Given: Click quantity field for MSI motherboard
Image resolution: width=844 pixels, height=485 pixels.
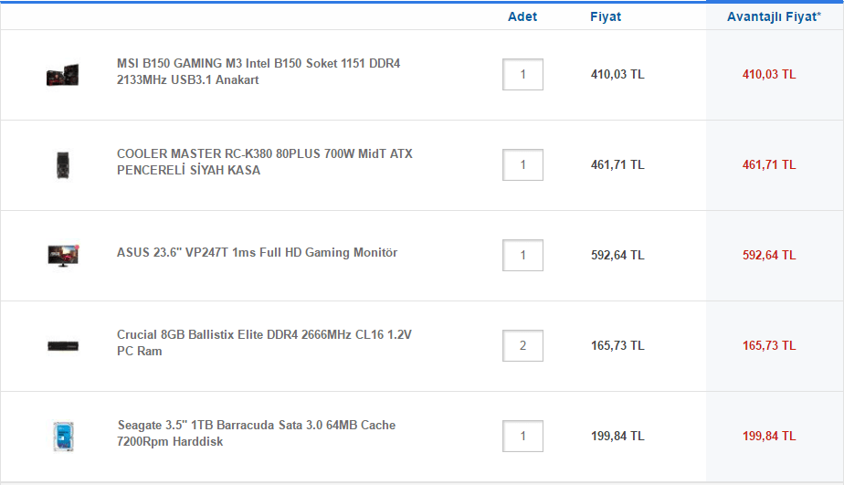Looking at the screenshot, I should (522, 75).
